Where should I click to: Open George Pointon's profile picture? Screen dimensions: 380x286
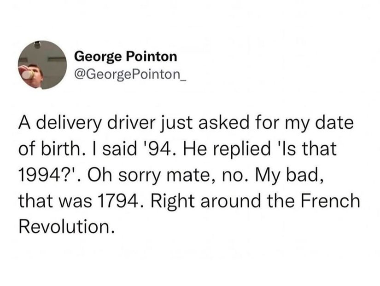point(42,65)
